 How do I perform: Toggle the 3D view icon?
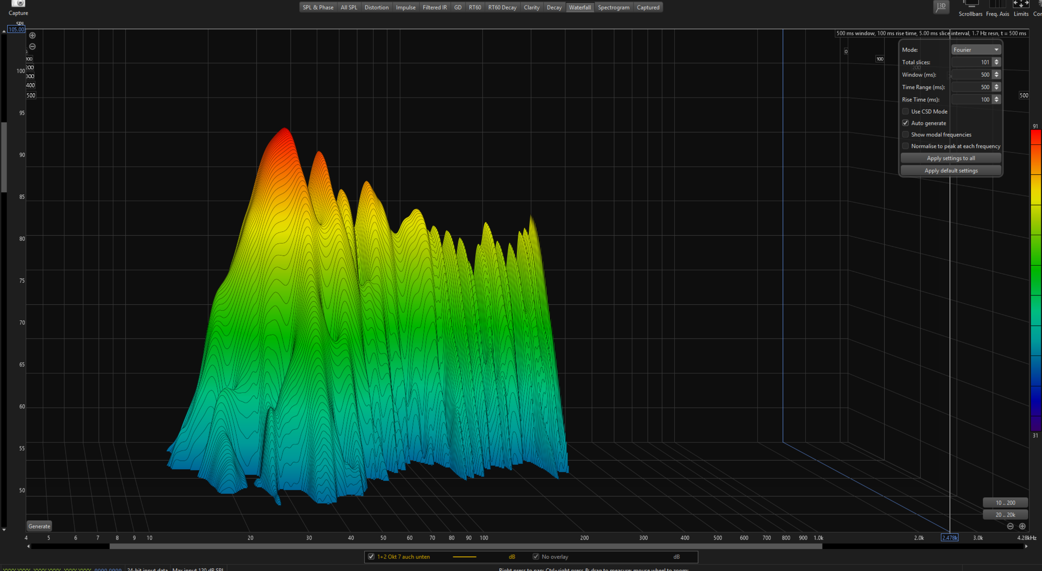coord(941,6)
